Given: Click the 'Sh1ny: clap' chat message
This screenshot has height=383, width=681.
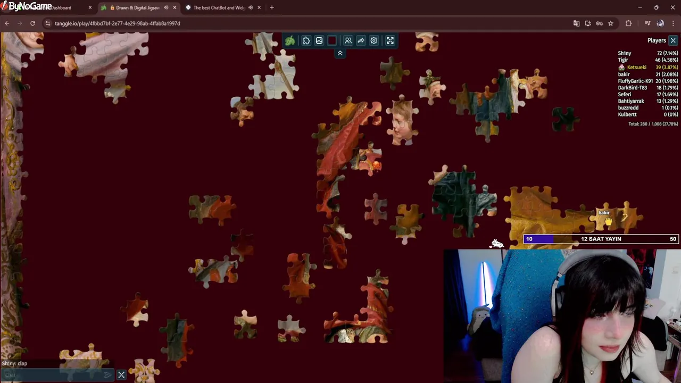Looking at the screenshot, I should coord(14,363).
